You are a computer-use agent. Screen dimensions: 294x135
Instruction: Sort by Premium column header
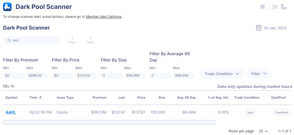pyautogui.click(x=99, y=98)
